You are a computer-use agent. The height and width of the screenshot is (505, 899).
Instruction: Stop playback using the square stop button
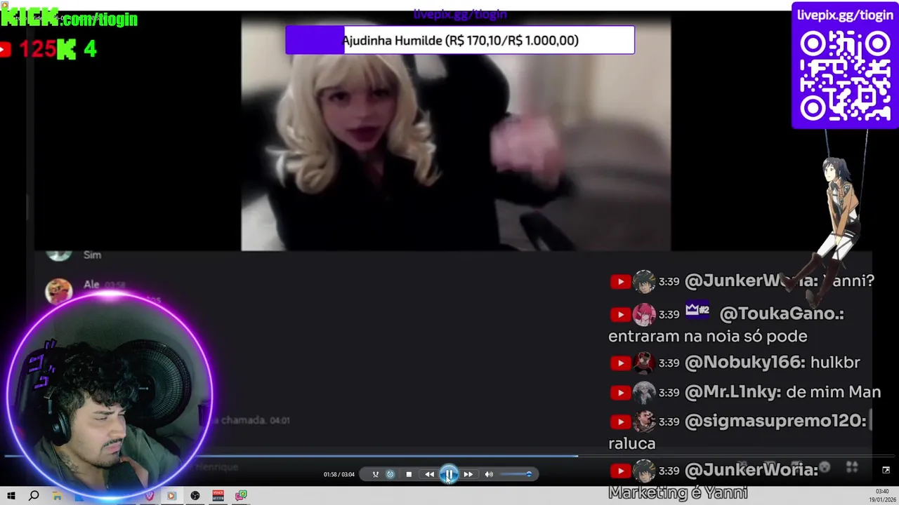point(409,475)
